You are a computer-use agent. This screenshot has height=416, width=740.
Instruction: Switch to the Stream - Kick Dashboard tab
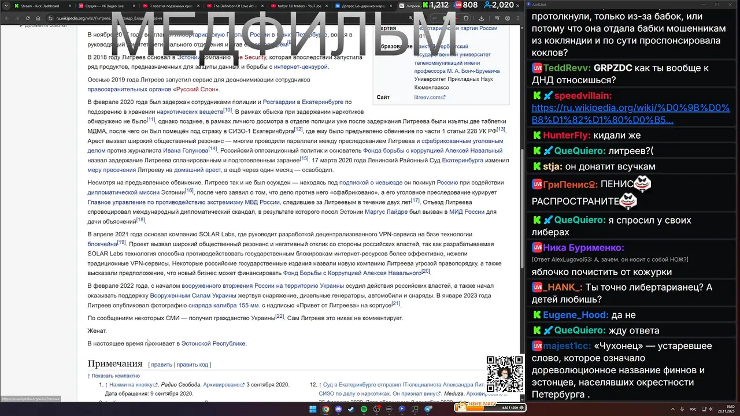tap(42, 5)
